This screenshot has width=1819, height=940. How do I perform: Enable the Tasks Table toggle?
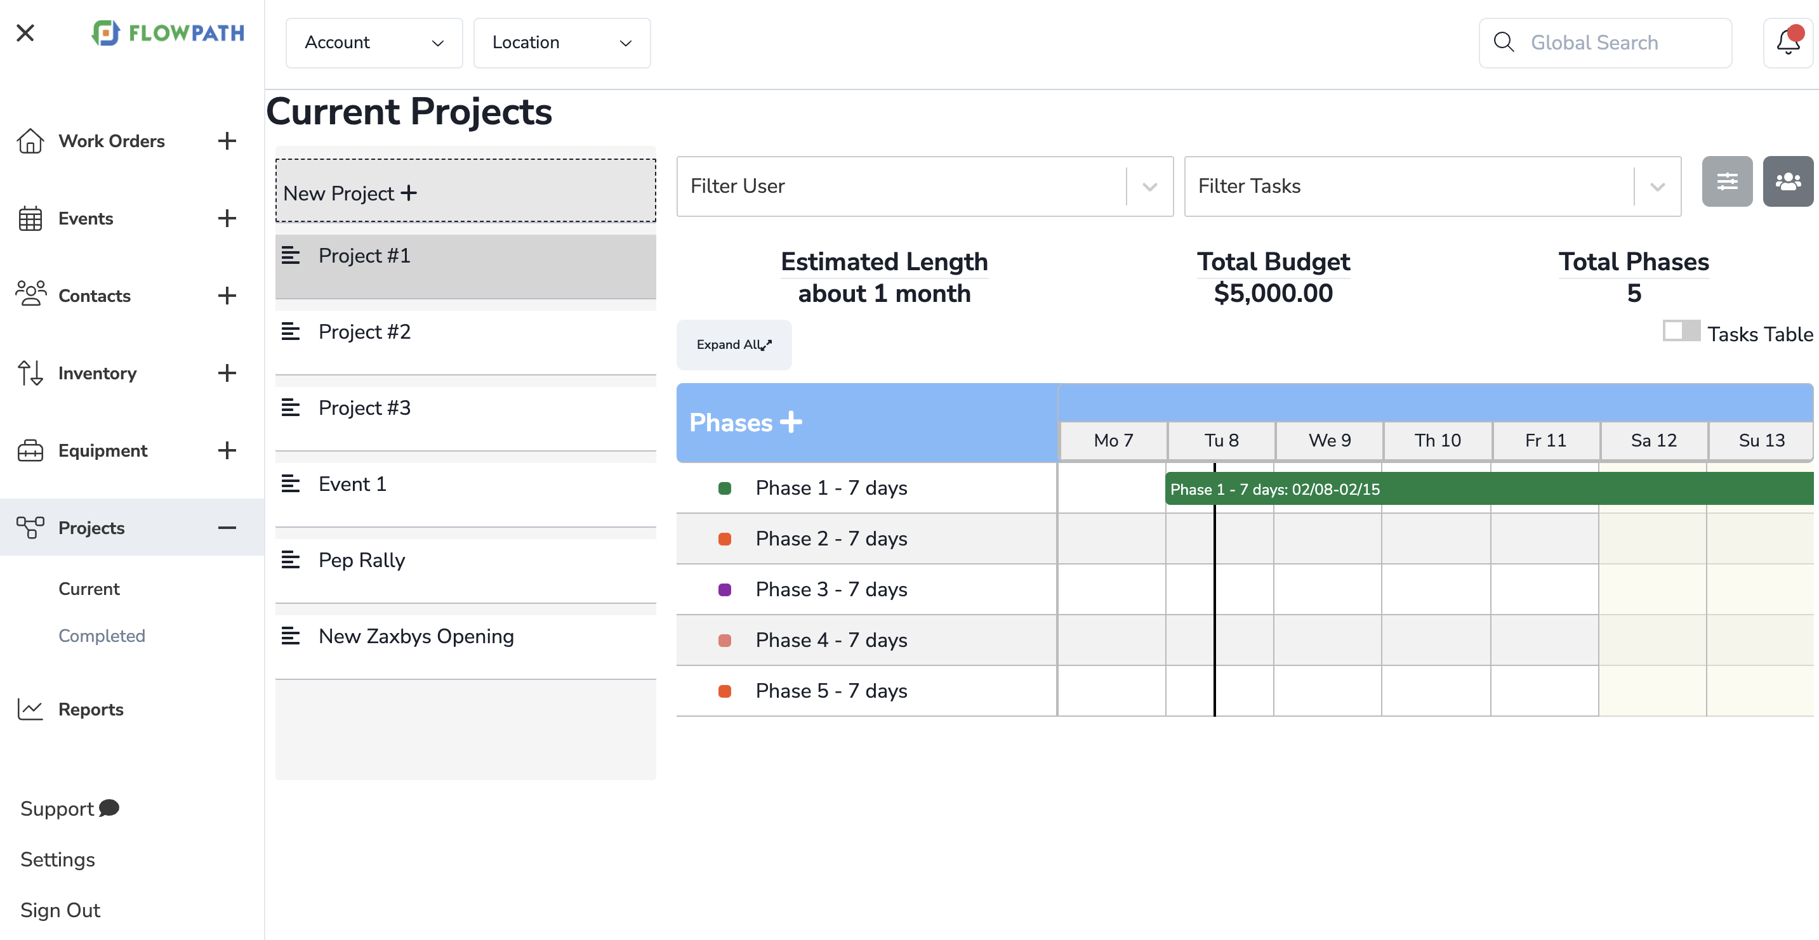click(1682, 330)
